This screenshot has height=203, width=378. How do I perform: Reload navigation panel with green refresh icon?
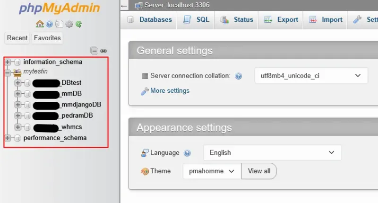[78, 24]
